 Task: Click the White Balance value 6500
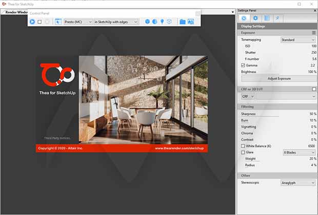pyautogui.click(x=311, y=146)
